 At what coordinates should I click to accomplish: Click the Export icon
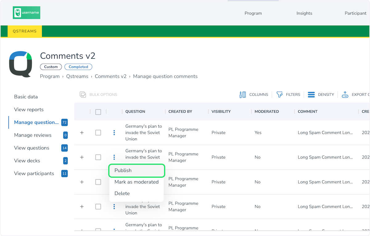point(345,95)
